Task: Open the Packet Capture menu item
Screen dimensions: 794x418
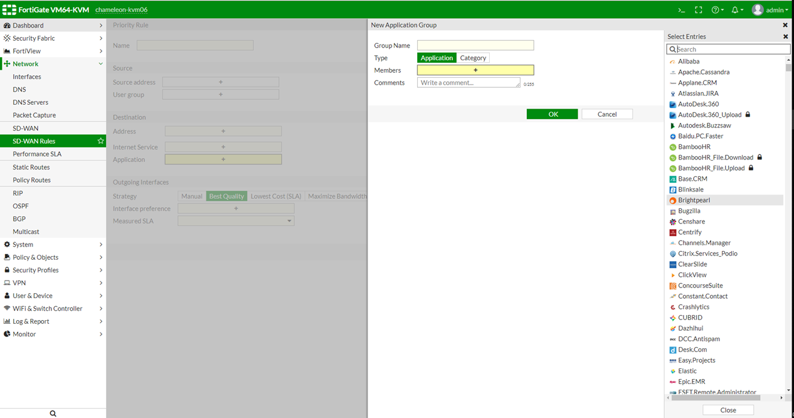Action: tap(34, 115)
